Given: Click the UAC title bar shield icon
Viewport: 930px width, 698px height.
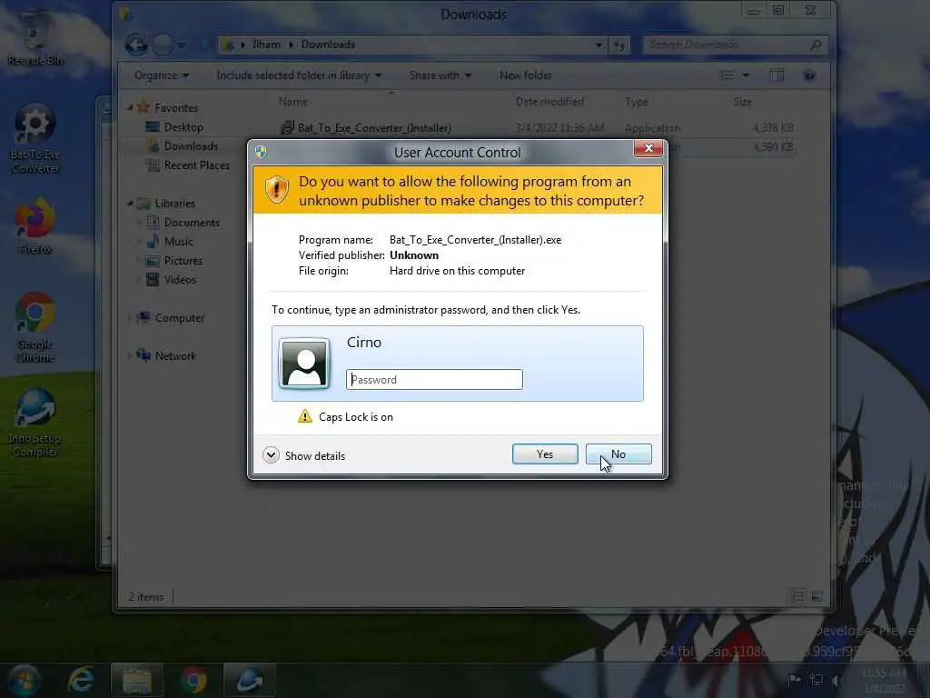Looking at the screenshot, I should pyautogui.click(x=261, y=152).
